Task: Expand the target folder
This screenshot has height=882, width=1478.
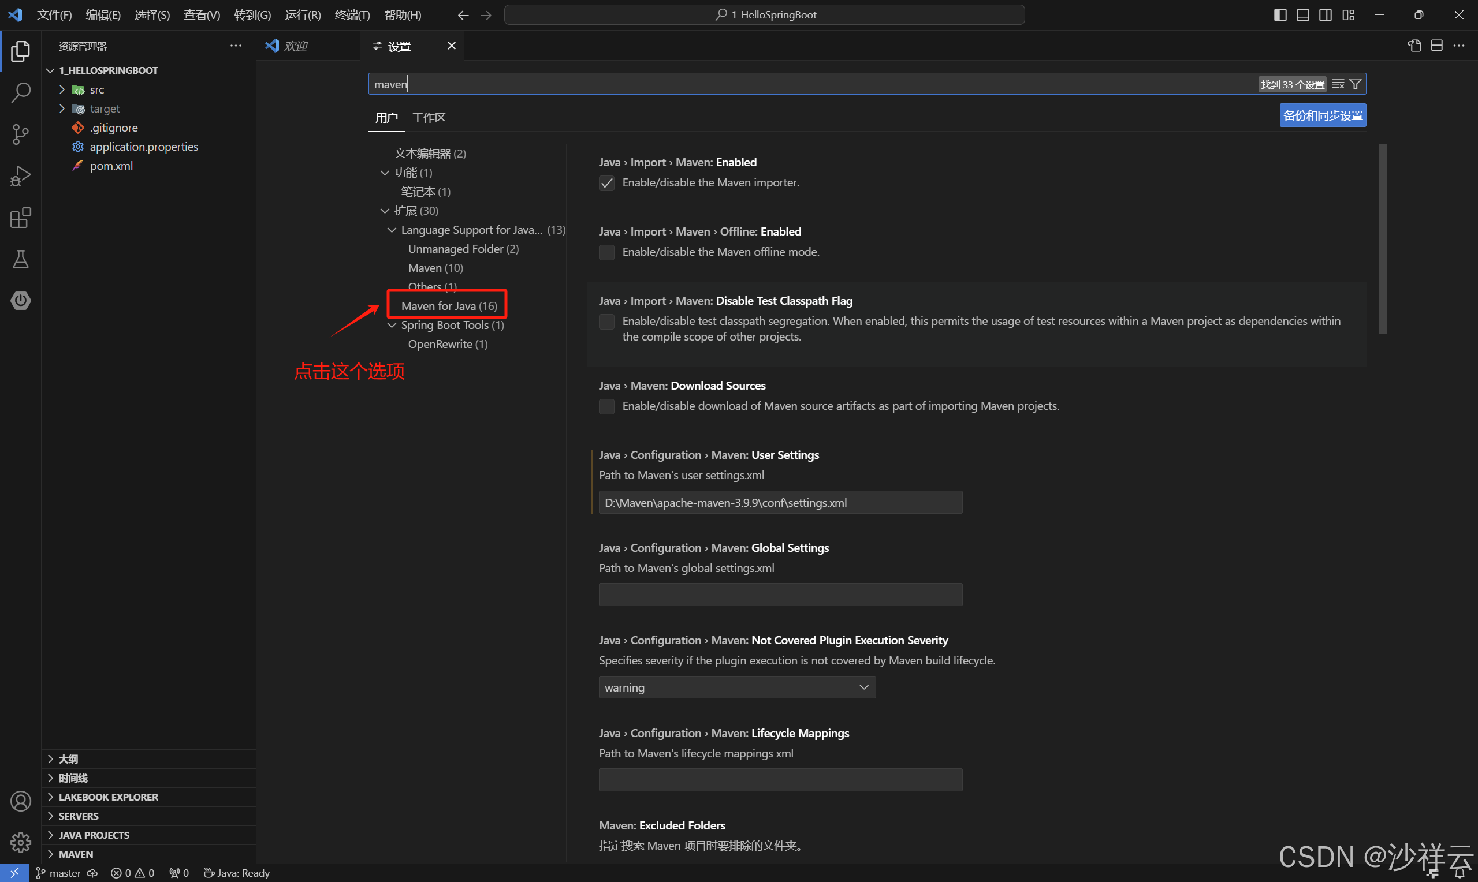Action: click(x=62, y=108)
